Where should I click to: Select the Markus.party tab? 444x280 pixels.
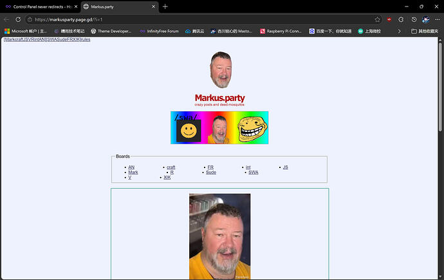pyautogui.click(x=116, y=6)
